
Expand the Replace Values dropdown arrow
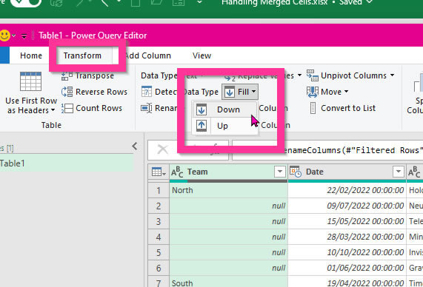(299, 75)
